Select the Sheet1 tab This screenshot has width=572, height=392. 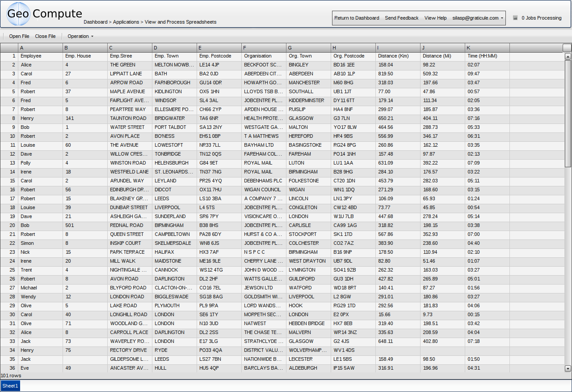[10, 386]
